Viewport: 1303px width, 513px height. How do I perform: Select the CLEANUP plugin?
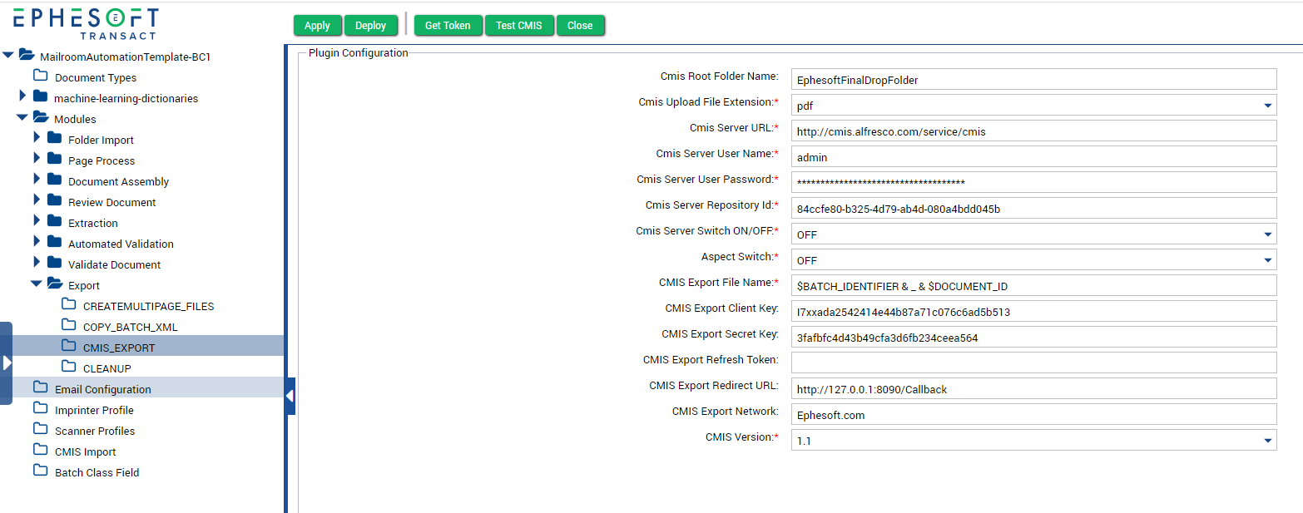pyautogui.click(x=107, y=368)
